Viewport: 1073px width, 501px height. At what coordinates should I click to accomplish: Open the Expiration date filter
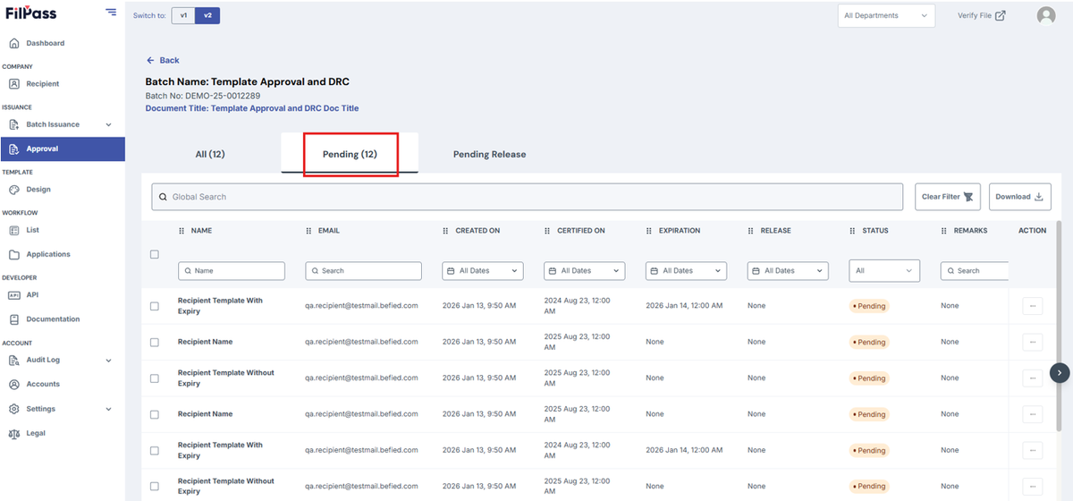687,270
